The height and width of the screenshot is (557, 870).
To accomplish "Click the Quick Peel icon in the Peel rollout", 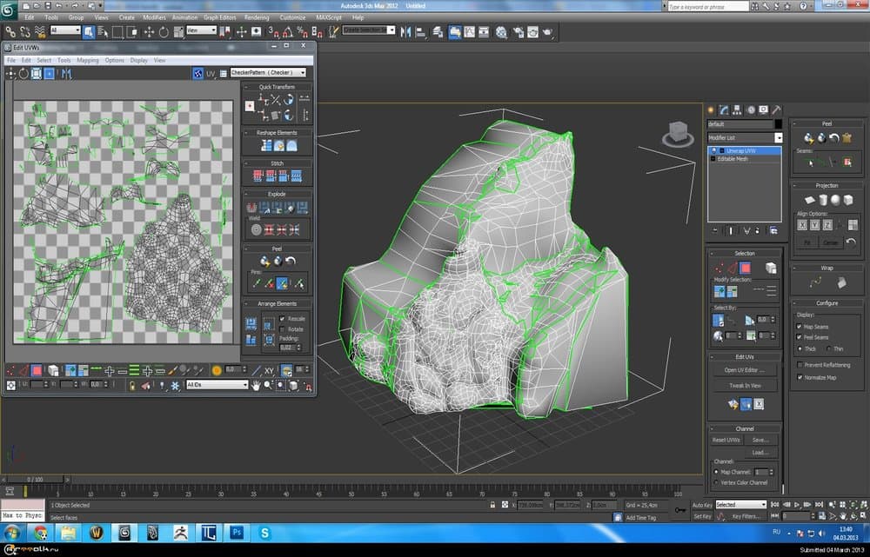I will 809,138.
